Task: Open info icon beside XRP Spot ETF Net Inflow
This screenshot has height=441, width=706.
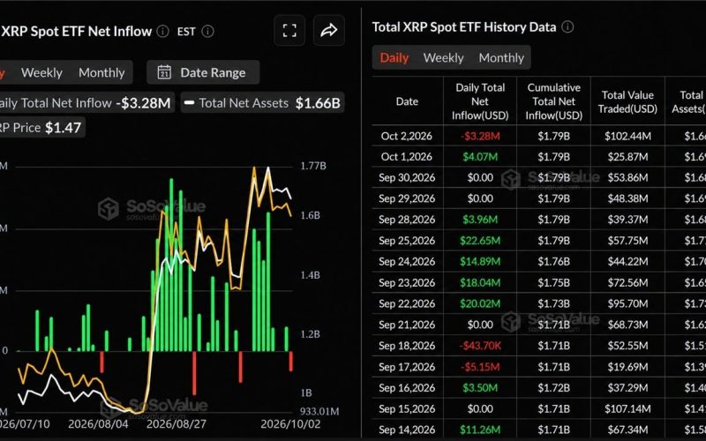Action: (x=162, y=31)
